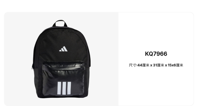Click the glossy front pocket flap
The height and width of the screenshot is (106, 198).
[x=63, y=66]
